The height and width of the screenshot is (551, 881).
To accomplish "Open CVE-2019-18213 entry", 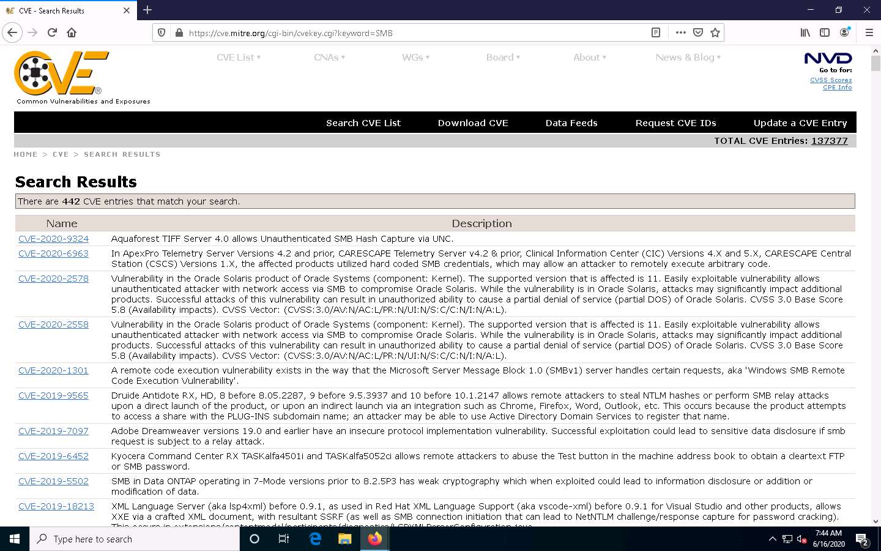I will coord(56,506).
